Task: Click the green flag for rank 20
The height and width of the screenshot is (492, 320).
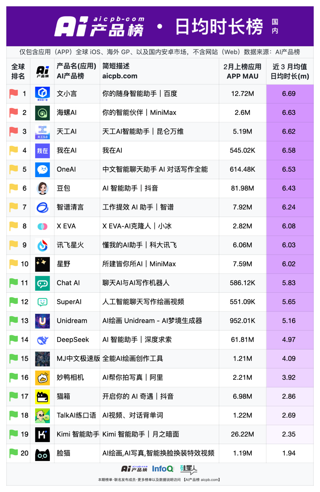Action: click(14, 453)
